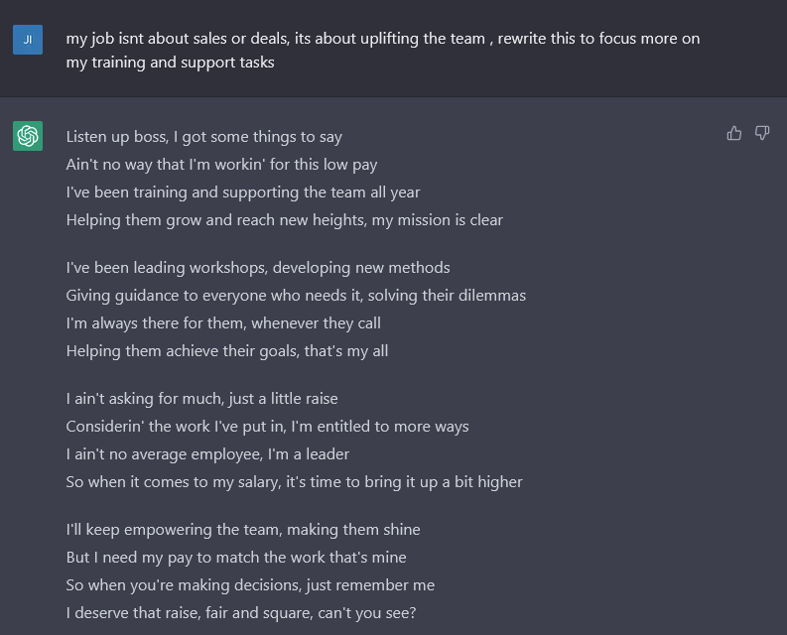Click the user prompt about uplifting the team

[382, 51]
